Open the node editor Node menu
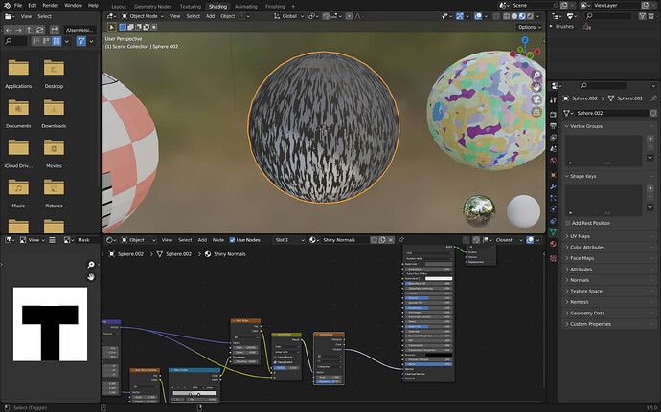The width and height of the screenshot is (661, 412). point(218,239)
